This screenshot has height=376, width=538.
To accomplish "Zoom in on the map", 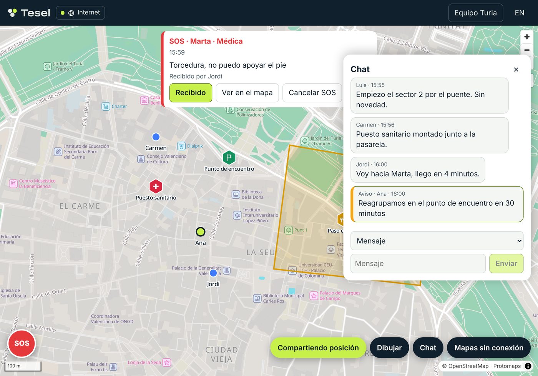I will [527, 37].
